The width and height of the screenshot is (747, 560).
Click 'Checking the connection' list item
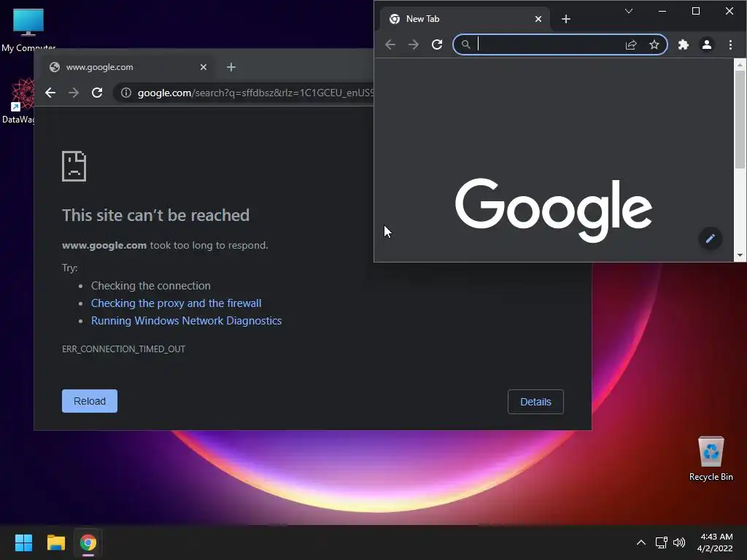point(150,286)
